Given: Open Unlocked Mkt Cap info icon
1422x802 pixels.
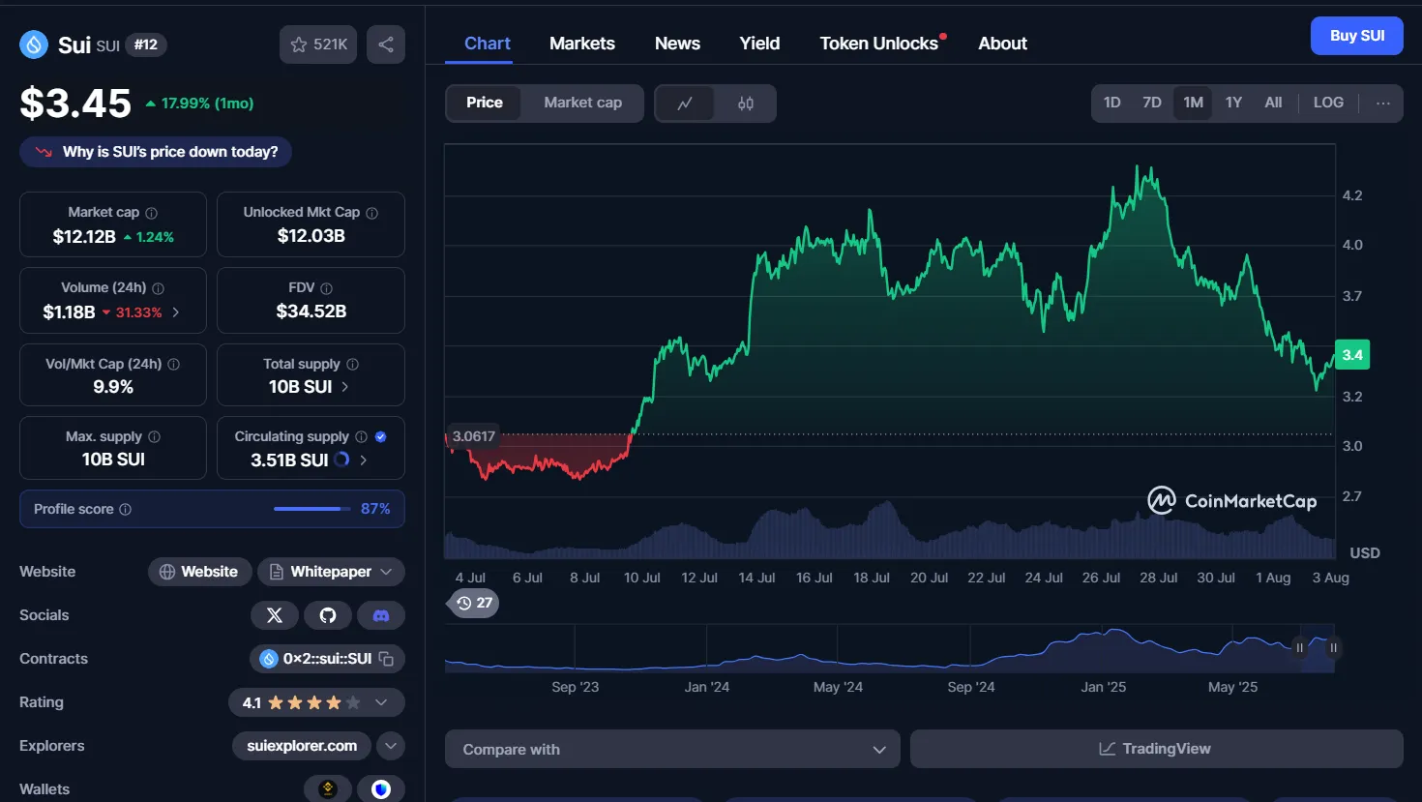Looking at the screenshot, I should click(x=371, y=213).
